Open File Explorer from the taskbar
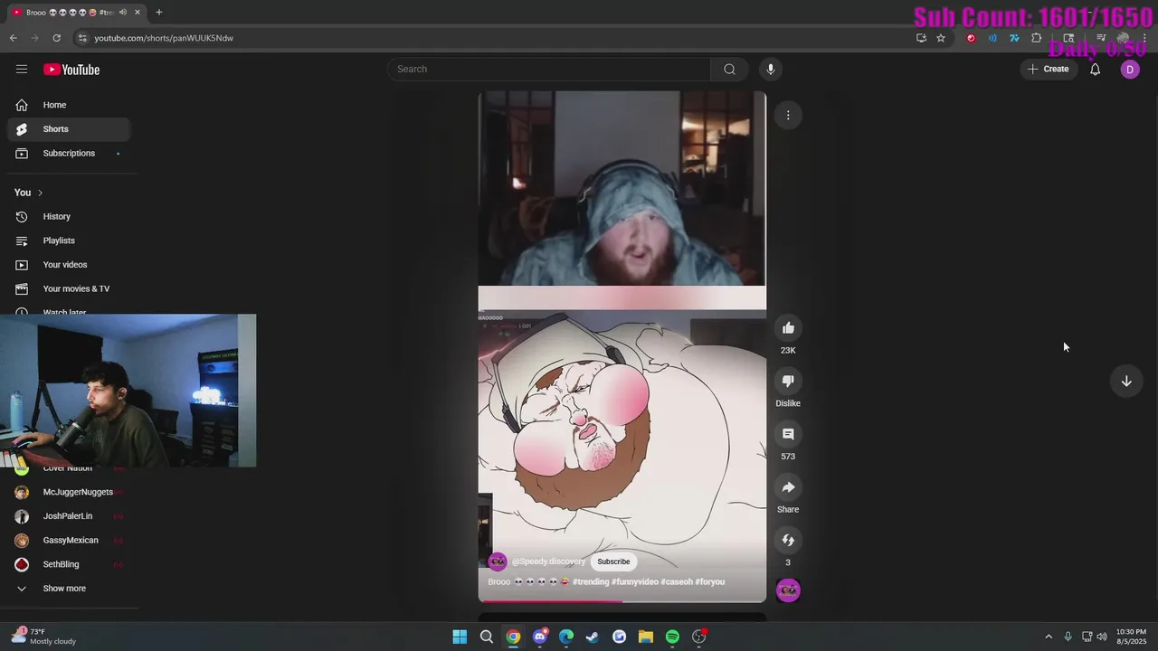 (646, 637)
